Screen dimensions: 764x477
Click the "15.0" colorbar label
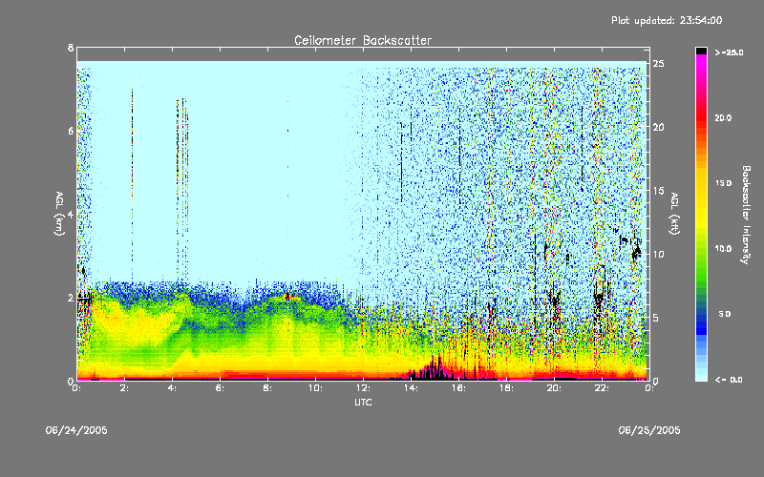pyautogui.click(x=723, y=183)
